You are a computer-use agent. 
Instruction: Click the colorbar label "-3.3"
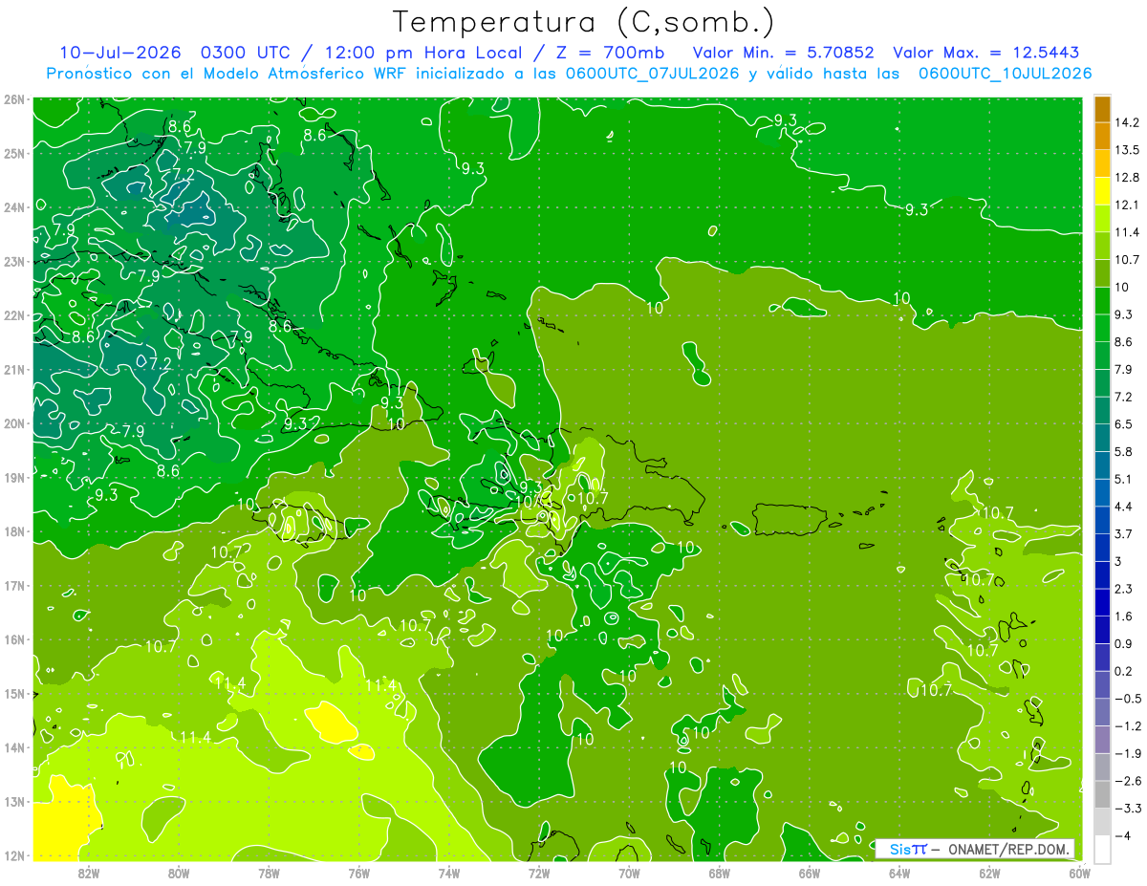pos(1127,809)
